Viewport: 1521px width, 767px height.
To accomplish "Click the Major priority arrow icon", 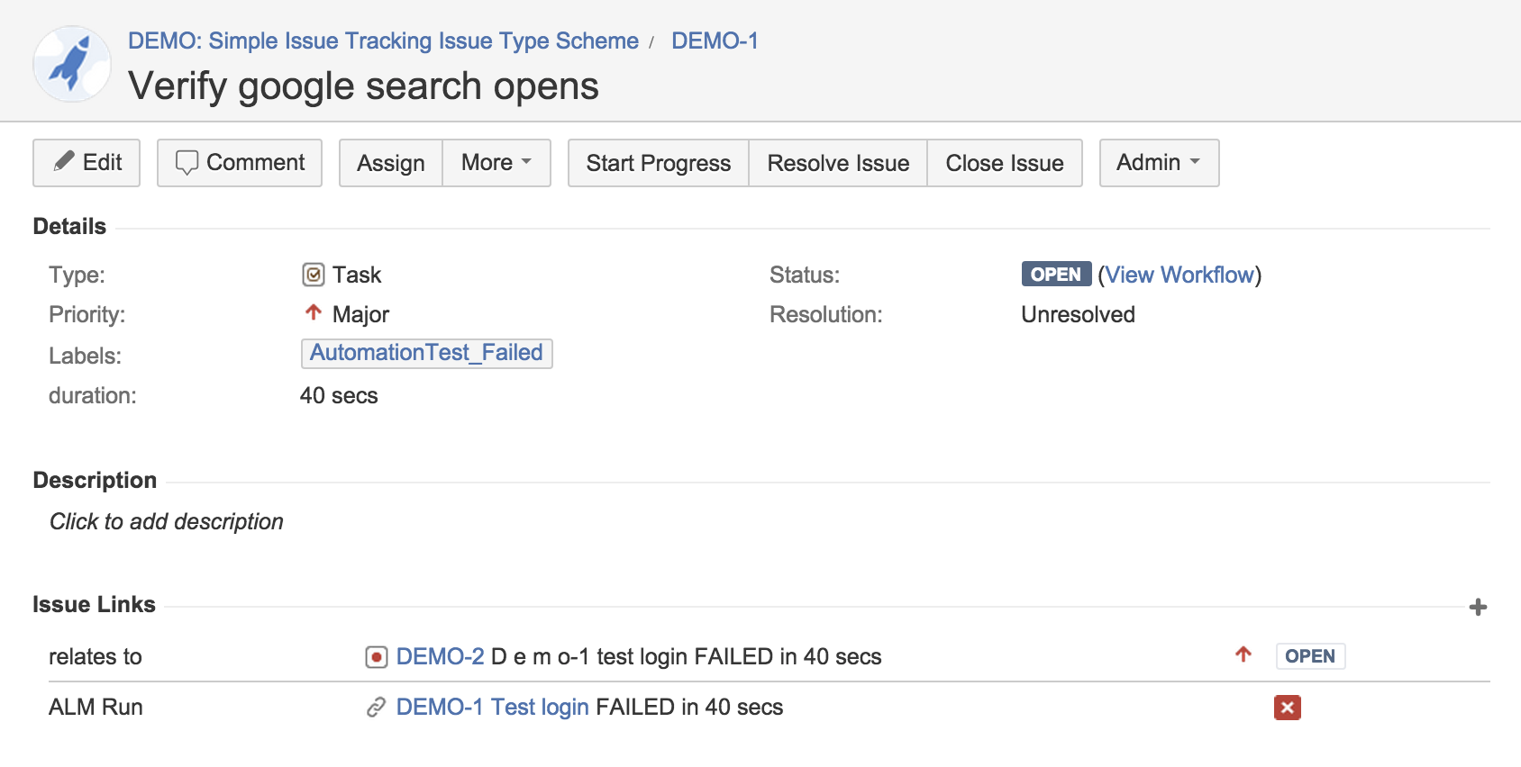I will 313,312.
